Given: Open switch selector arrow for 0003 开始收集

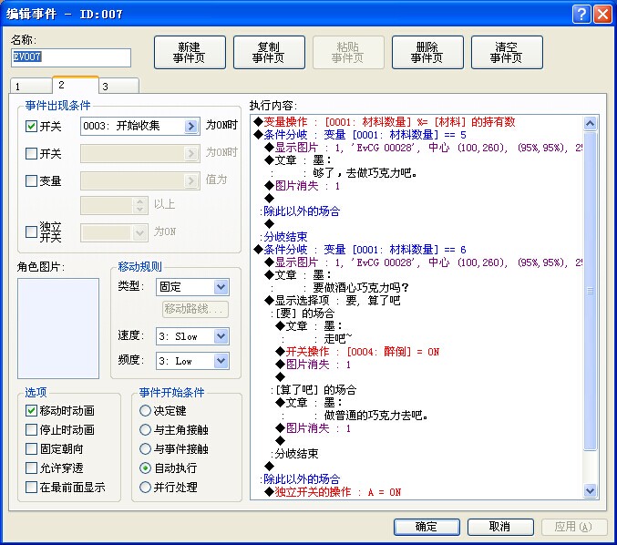Looking at the screenshot, I should [x=190, y=126].
